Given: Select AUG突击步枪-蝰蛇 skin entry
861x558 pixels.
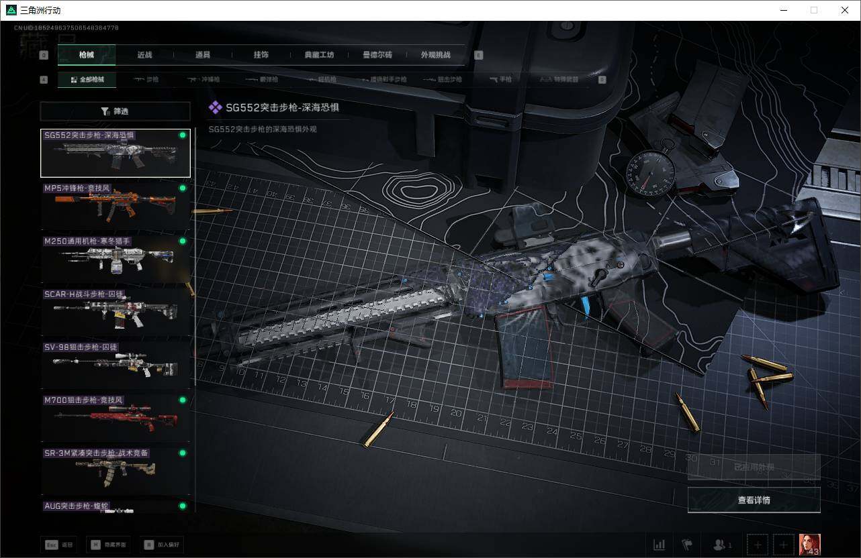Looking at the screenshot, I should (116, 506).
